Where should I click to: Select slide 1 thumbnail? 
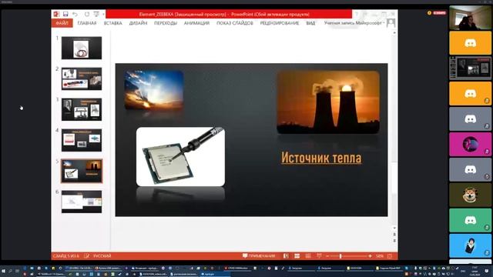(82, 48)
